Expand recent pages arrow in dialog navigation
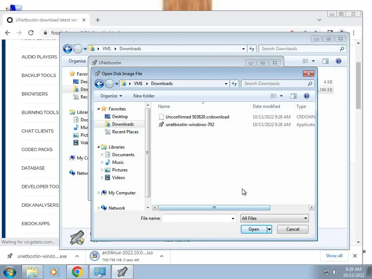Image resolution: width=372 pixels, height=279 pixels. 117,84
